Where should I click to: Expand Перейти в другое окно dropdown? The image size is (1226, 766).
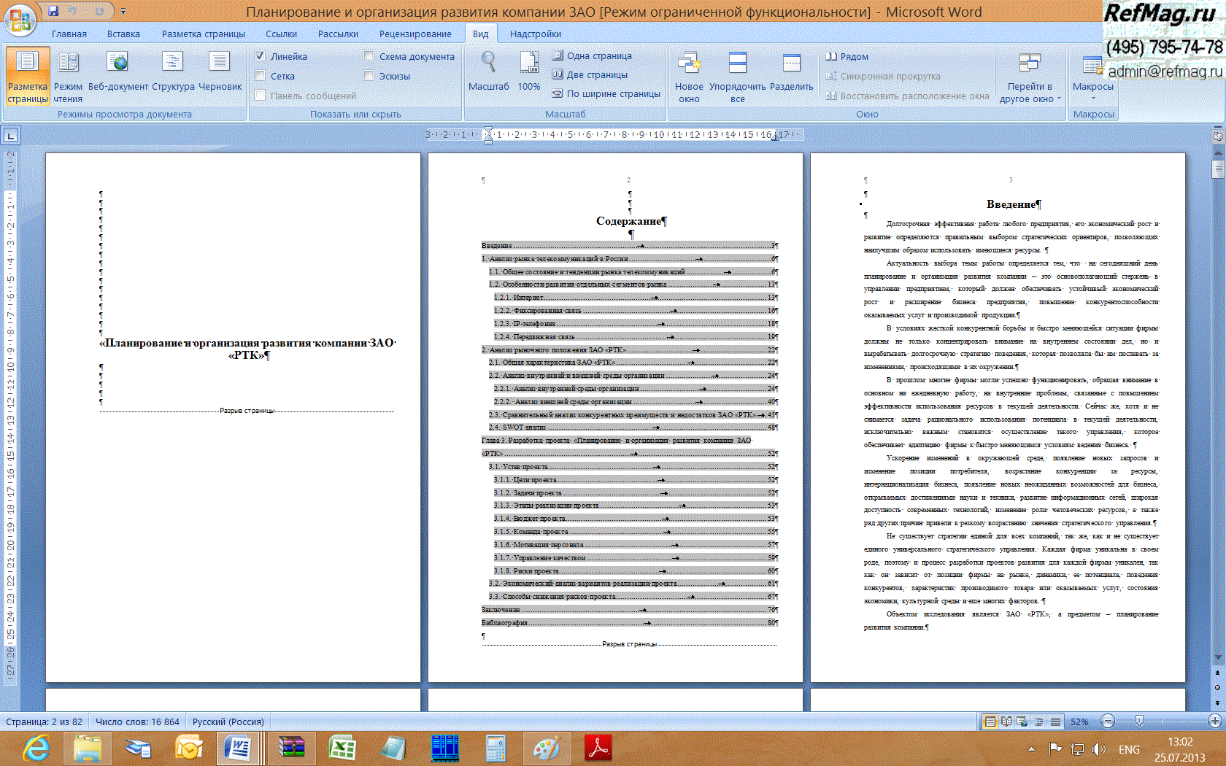(x=1030, y=79)
